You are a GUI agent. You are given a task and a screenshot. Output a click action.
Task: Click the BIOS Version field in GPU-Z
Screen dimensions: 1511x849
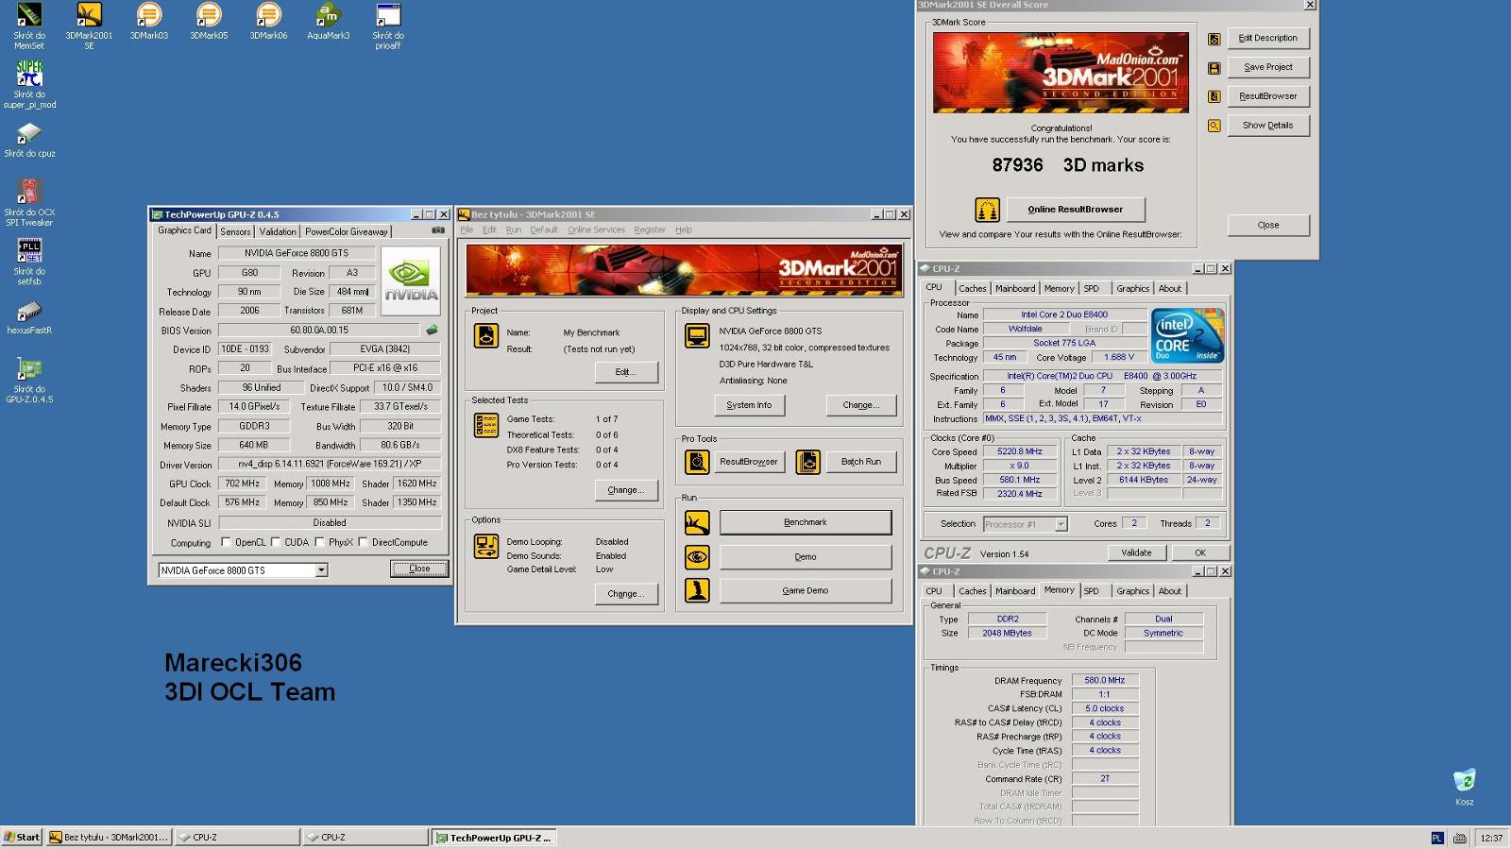(319, 330)
